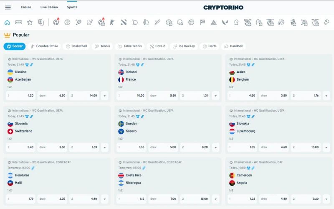The image size is (334, 209).
Task: Bet on France win at 1.31
Action: coord(195,96)
